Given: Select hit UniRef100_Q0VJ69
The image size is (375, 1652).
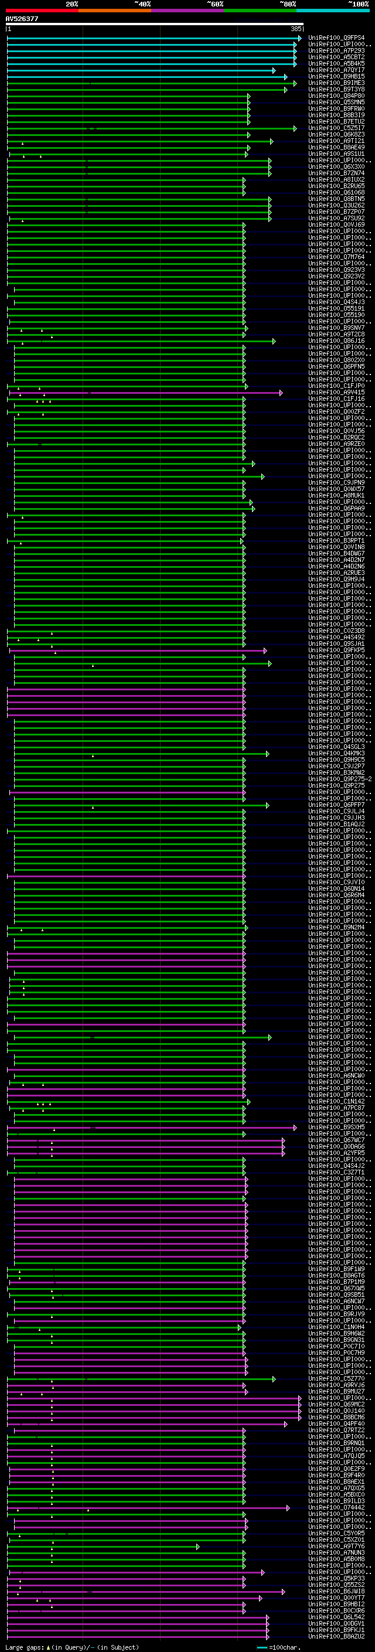Looking at the screenshot, I should click(x=336, y=224).
